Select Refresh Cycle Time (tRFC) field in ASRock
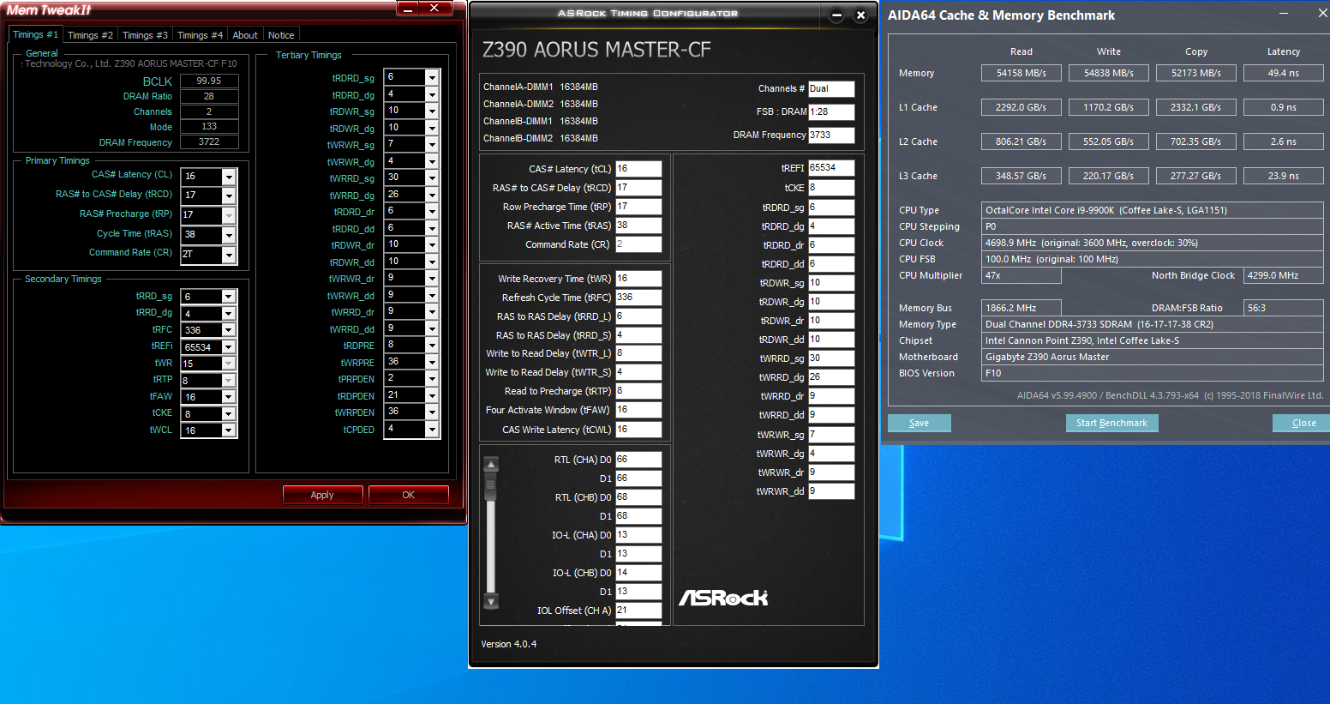This screenshot has width=1330, height=704. 638,298
